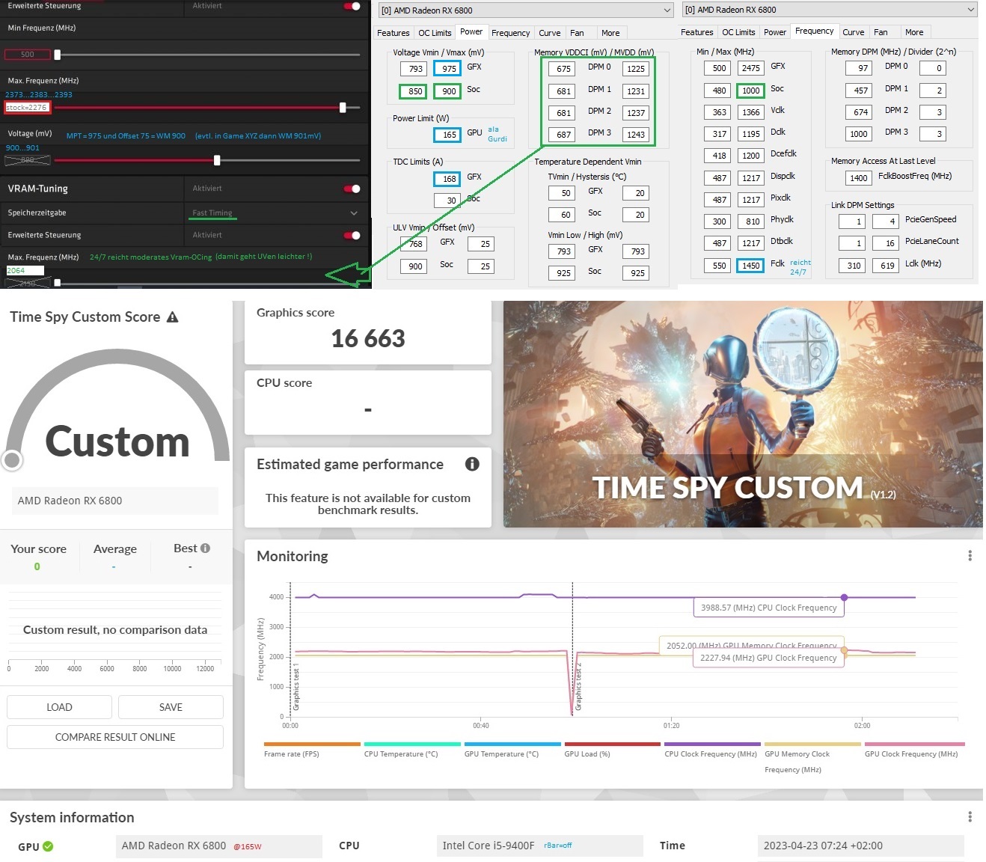Expand the Speicherzeitgabe Fast Timing dropdown
The height and width of the screenshot is (862, 986).
[x=354, y=213]
